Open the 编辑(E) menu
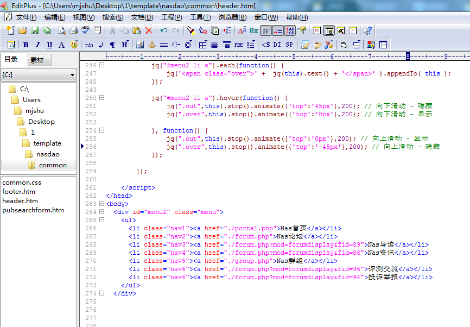 click(x=55, y=17)
